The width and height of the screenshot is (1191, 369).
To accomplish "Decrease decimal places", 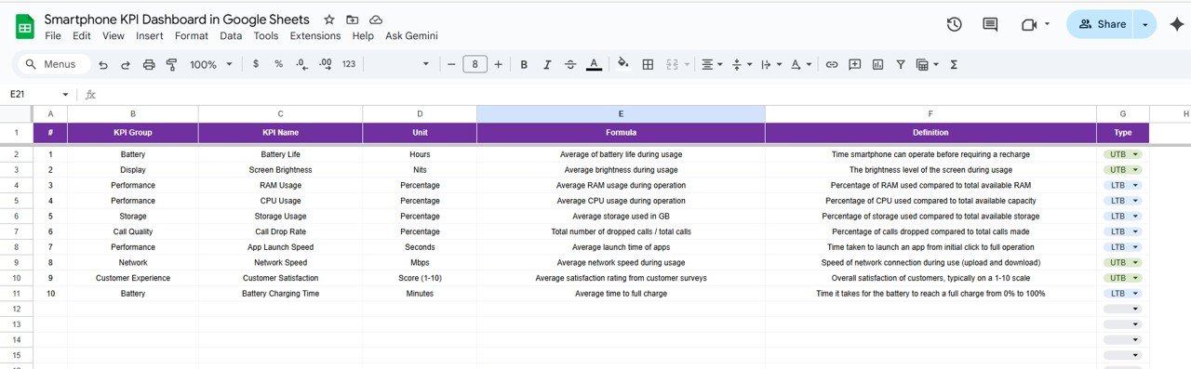I will [x=301, y=64].
